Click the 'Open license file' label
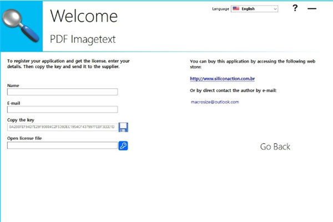The height and width of the screenshot is (222, 333). 24,138
